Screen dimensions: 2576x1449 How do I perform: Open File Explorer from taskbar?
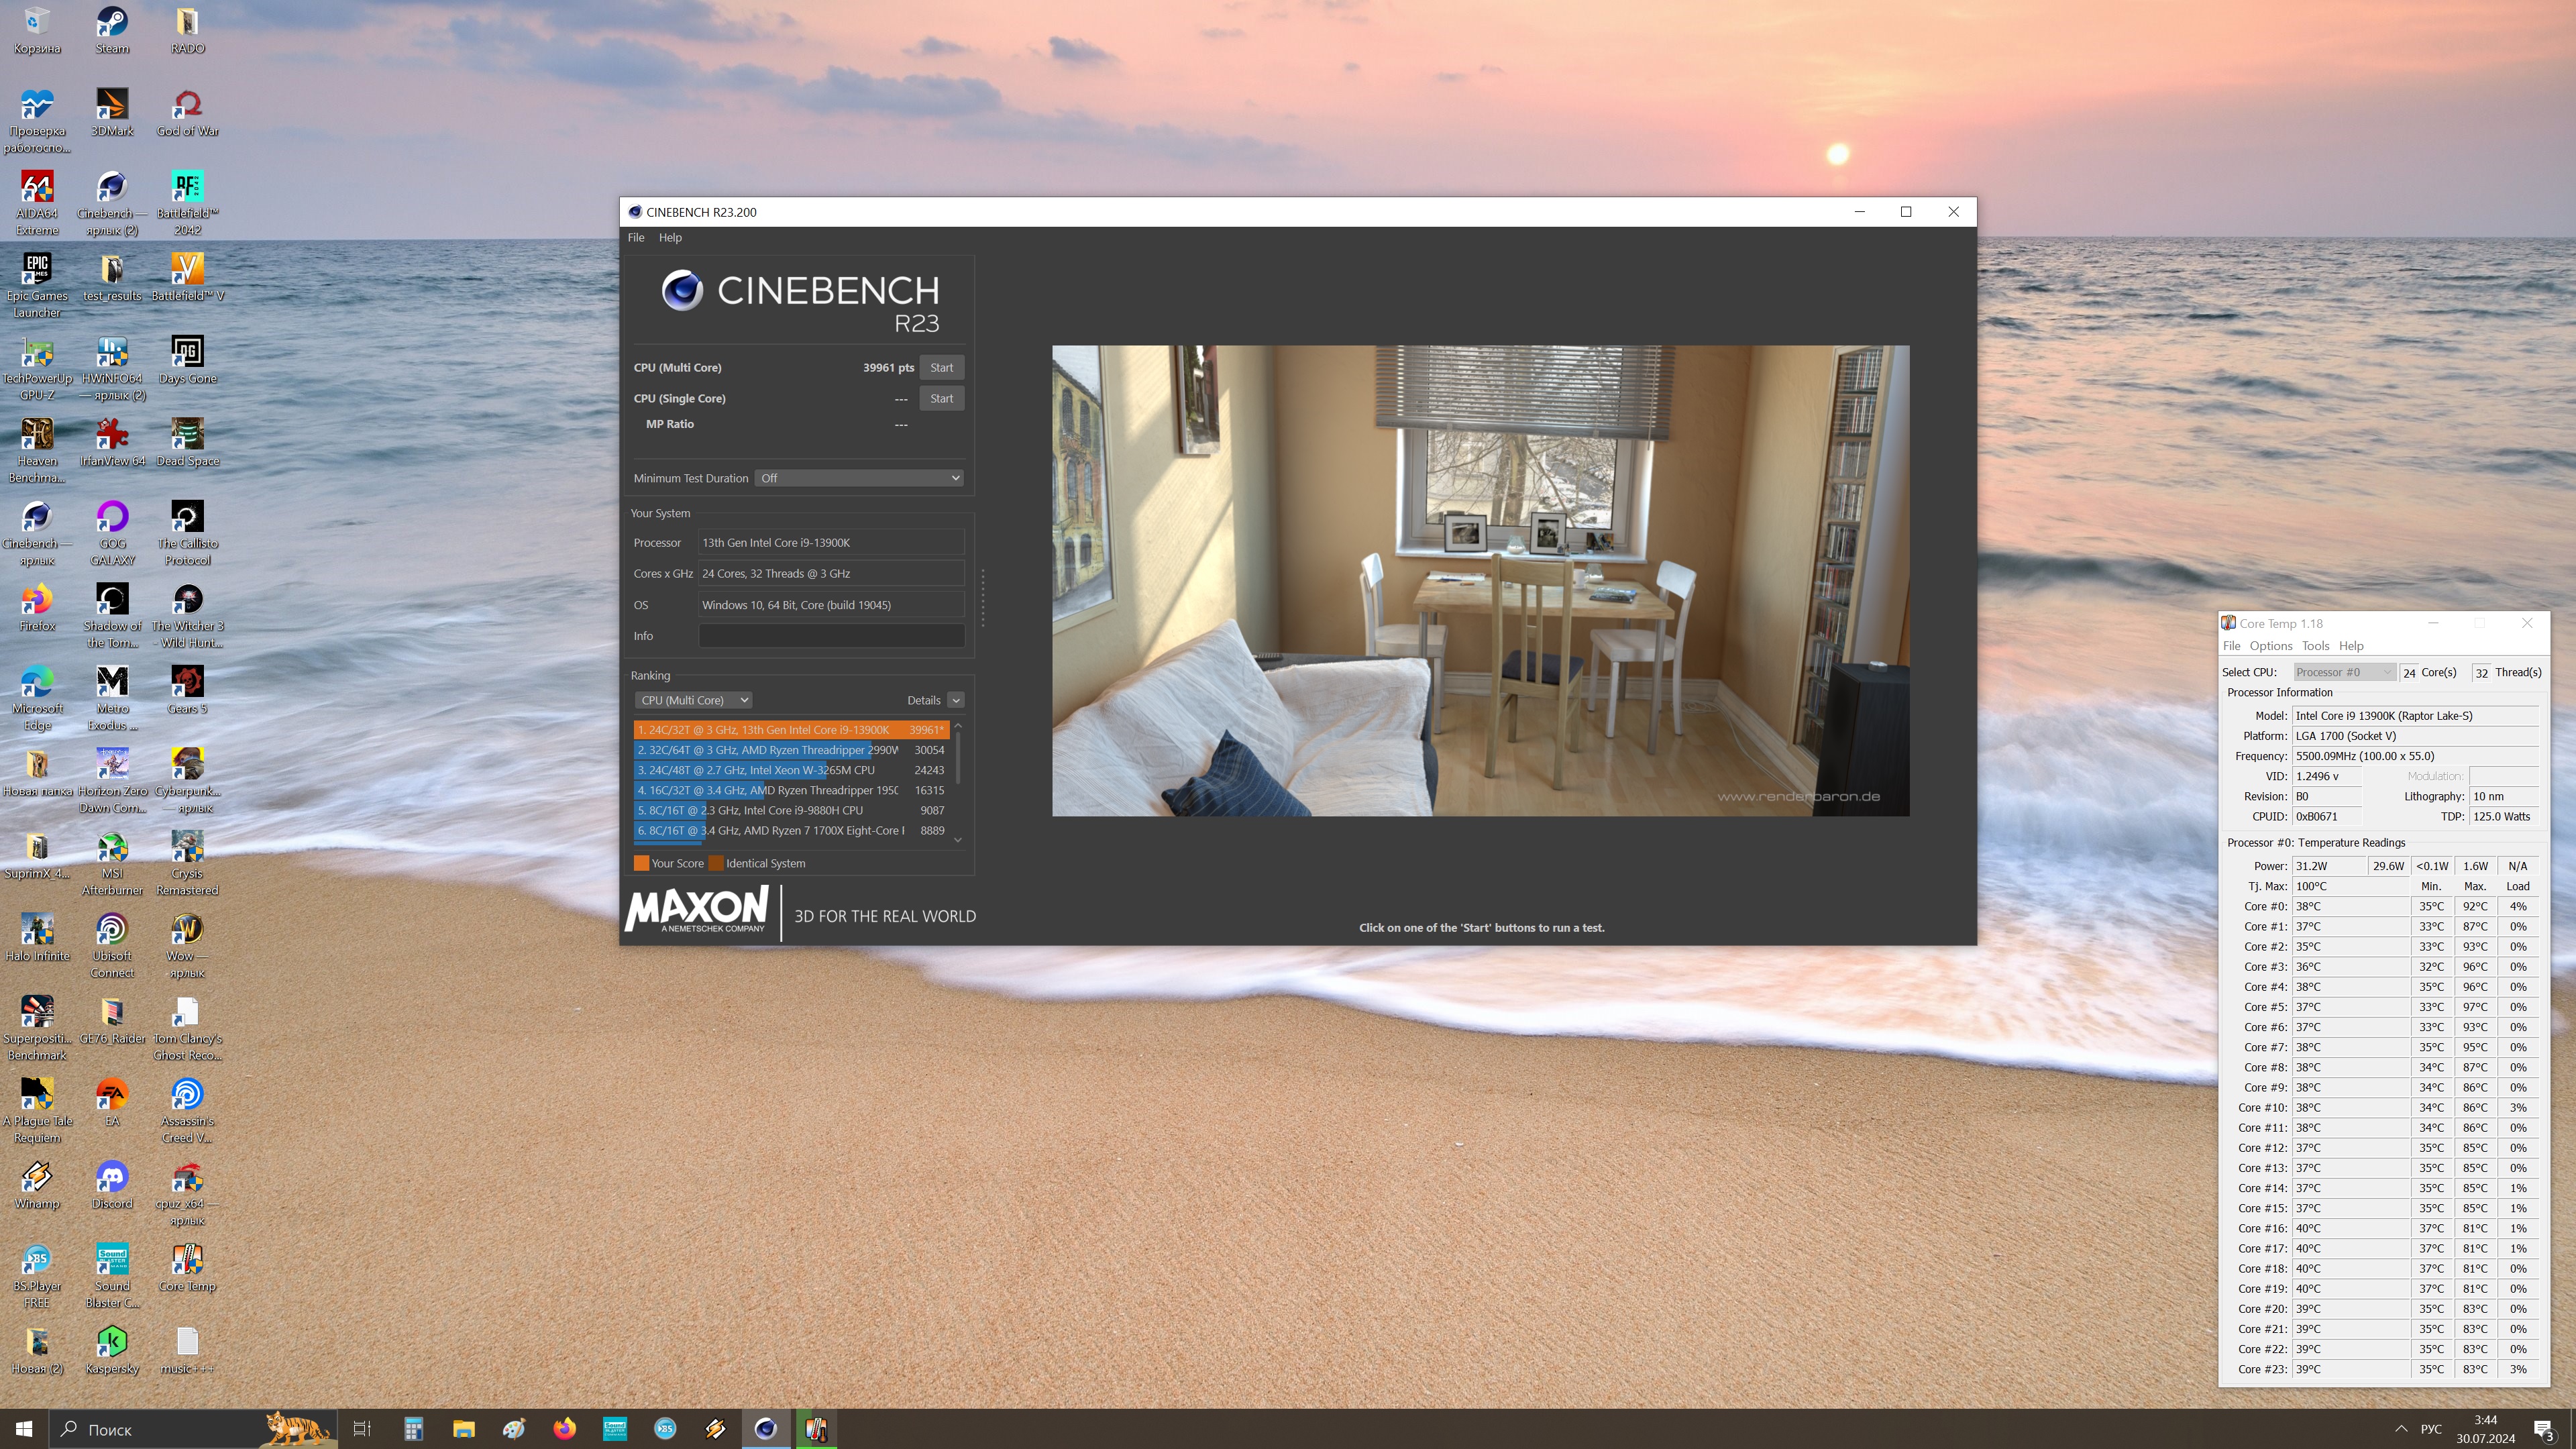tap(463, 1429)
